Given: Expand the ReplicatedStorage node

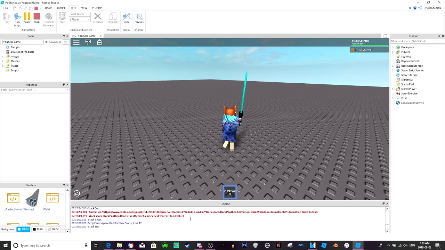Looking at the screenshot, I should point(393,66).
